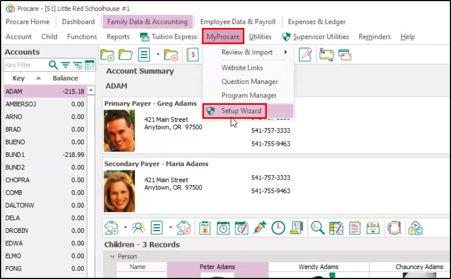
Task: Click the funnel filter icon in Accounts
Action: [x=66, y=65]
